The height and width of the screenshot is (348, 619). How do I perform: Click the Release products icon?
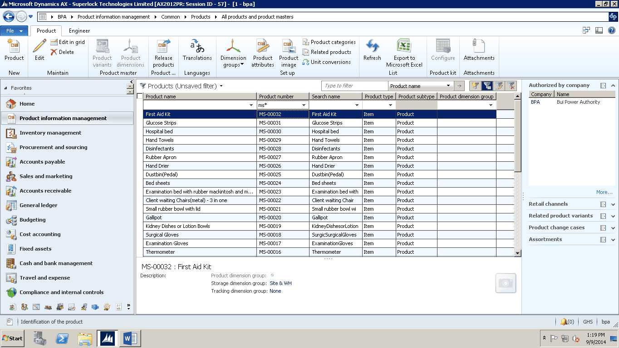point(163,48)
